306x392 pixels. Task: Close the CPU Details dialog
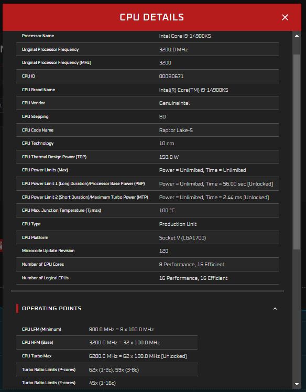click(285, 17)
